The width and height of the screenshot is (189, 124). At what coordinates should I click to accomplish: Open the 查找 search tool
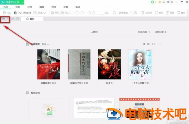181,13
